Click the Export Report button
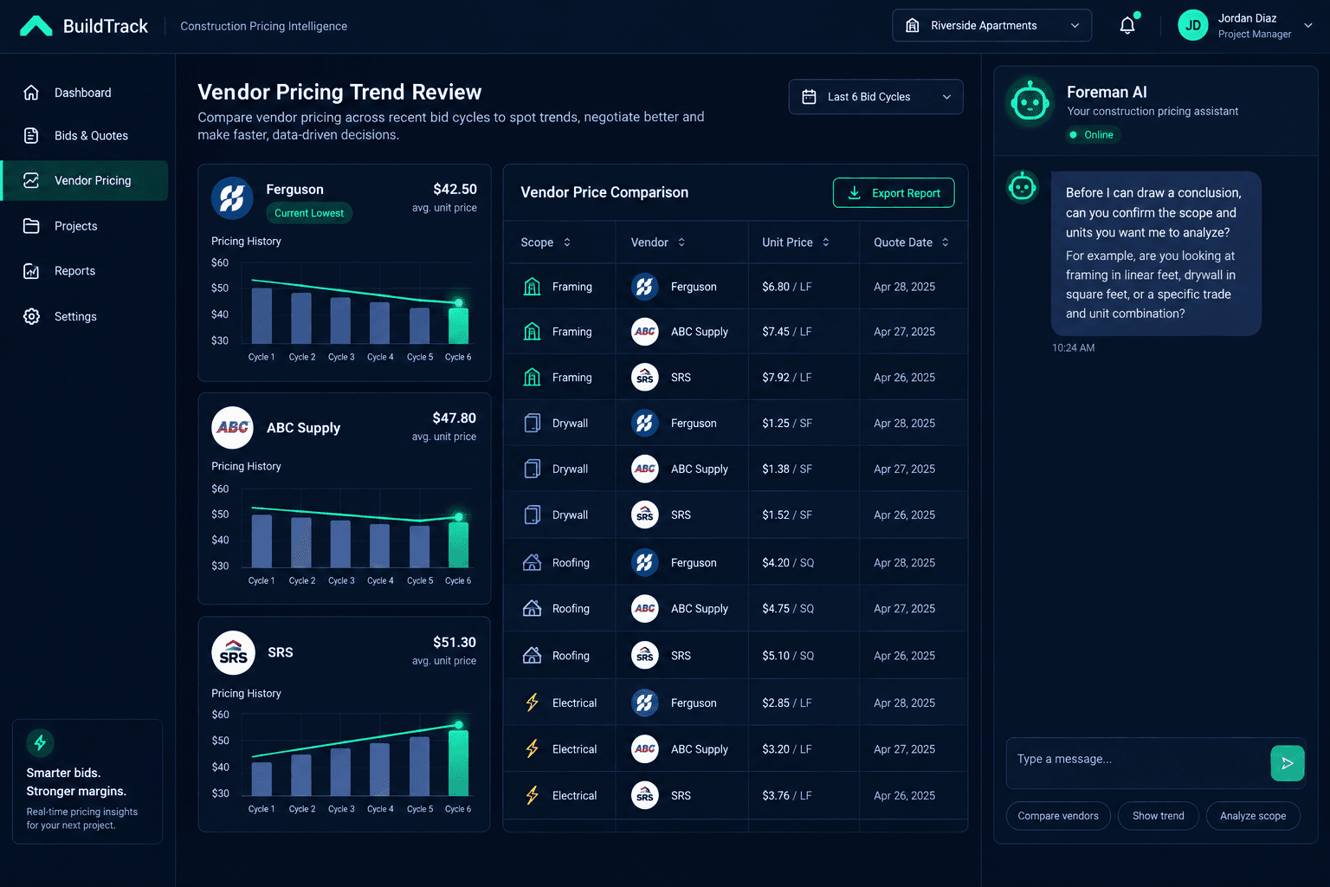 coord(894,193)
